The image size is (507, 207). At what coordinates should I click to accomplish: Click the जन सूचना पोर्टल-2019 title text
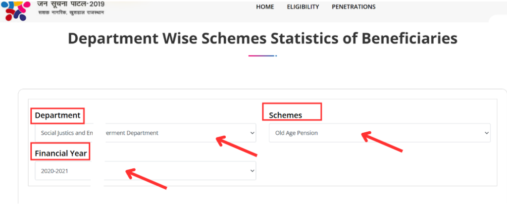(71, 4)
